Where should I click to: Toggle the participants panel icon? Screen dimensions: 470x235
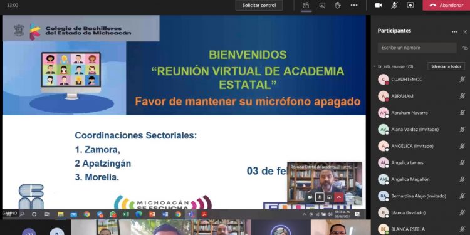click(306, 5)
